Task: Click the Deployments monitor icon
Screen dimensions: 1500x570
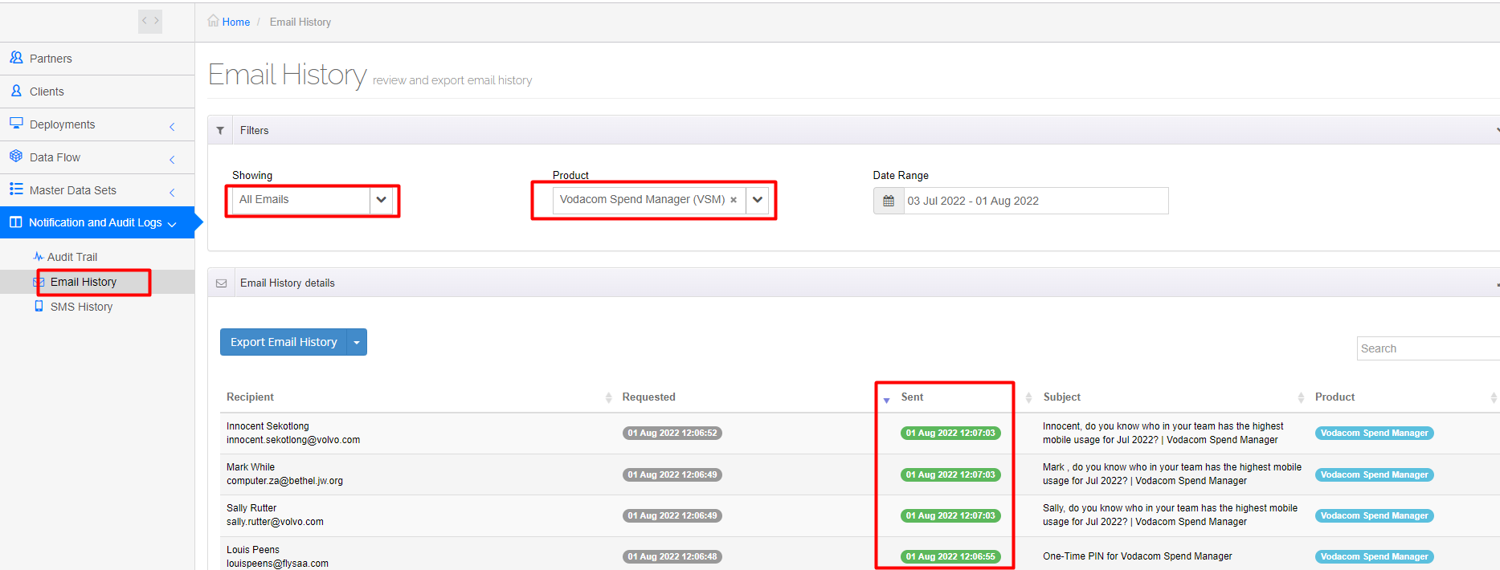Action: tap(16, 124)
